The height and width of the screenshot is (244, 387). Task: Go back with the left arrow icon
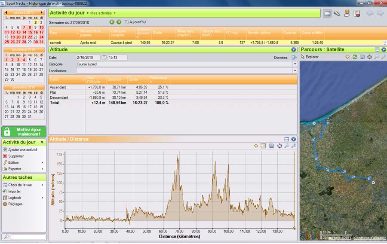click(x=369, y=13)
